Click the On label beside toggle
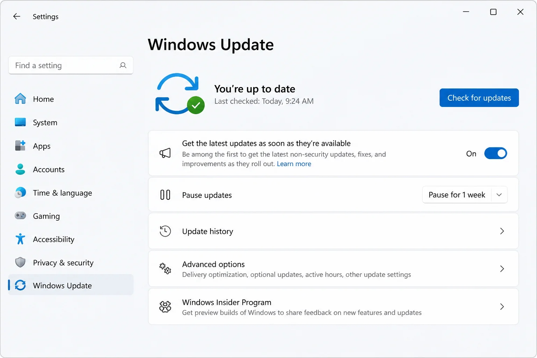 471,153
